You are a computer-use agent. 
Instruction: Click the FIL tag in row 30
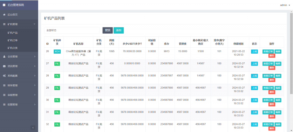57,100
